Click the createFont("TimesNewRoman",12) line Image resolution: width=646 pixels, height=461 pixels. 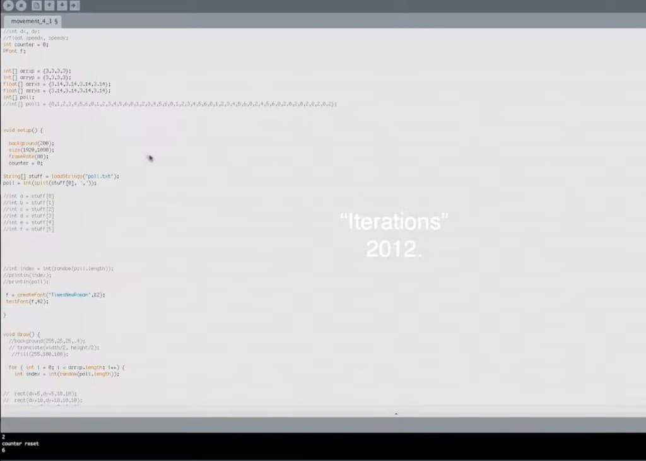pyautogui.click(x=56, y=295)
